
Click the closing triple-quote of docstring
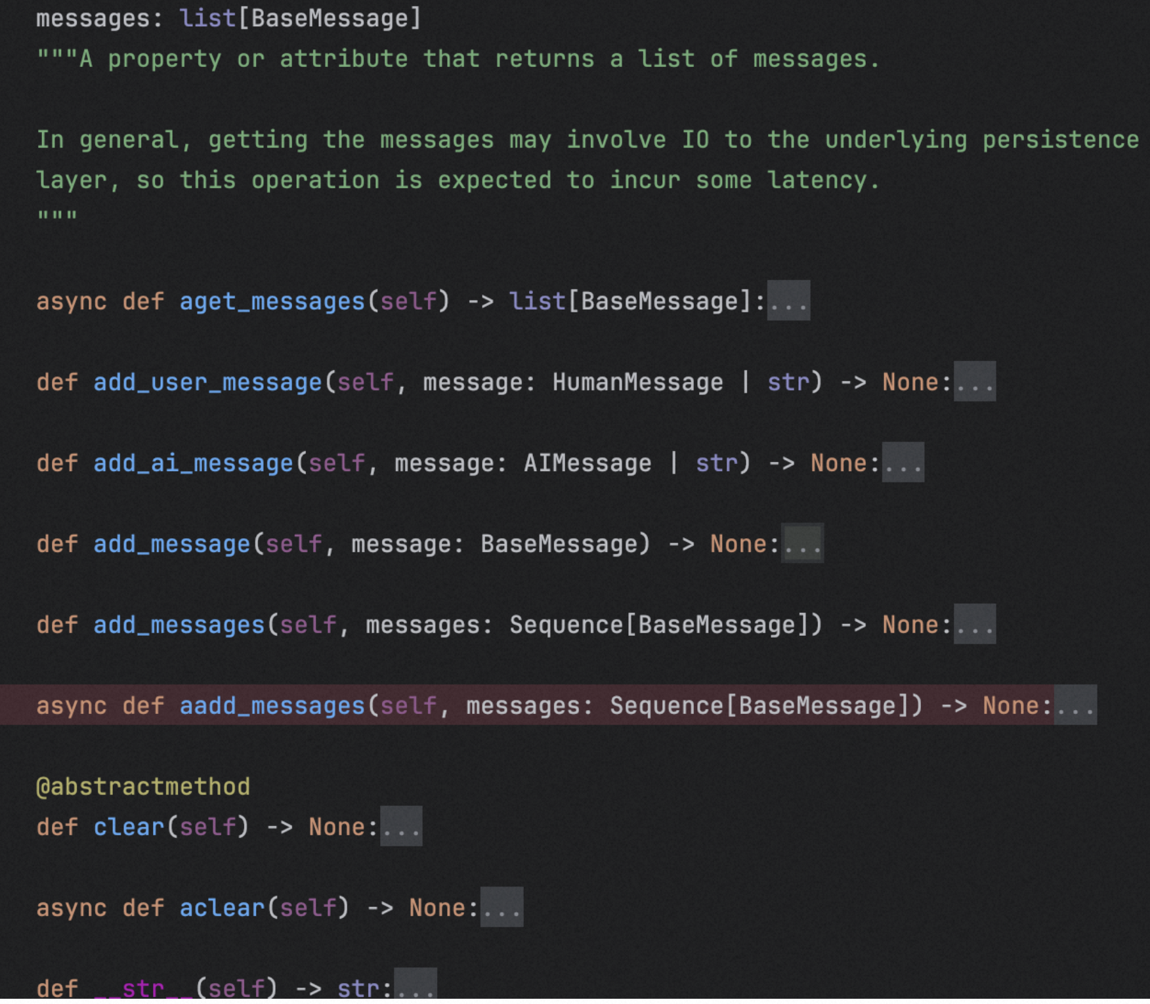click(57, 217)
